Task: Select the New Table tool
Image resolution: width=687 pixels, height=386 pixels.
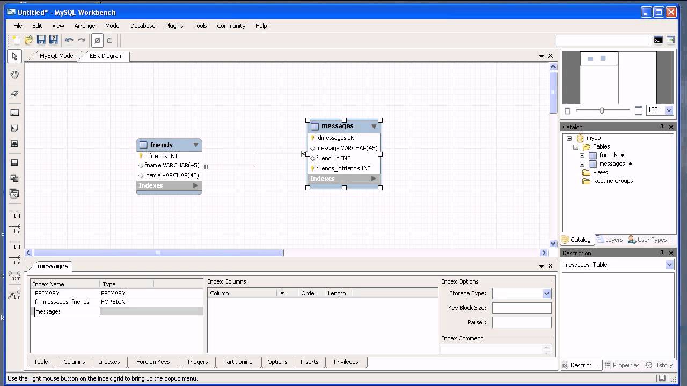Action: (x=14, y=162)
